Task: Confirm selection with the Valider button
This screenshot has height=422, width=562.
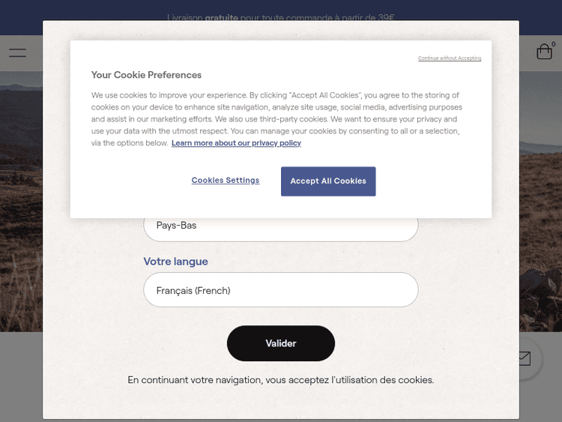Action: point(280,343)
